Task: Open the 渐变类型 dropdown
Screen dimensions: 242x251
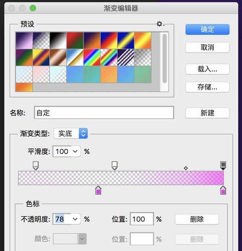Action: click(71, 133)
